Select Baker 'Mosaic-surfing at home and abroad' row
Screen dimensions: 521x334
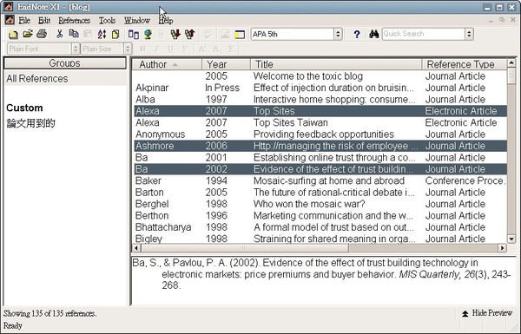tap(320, 180)
